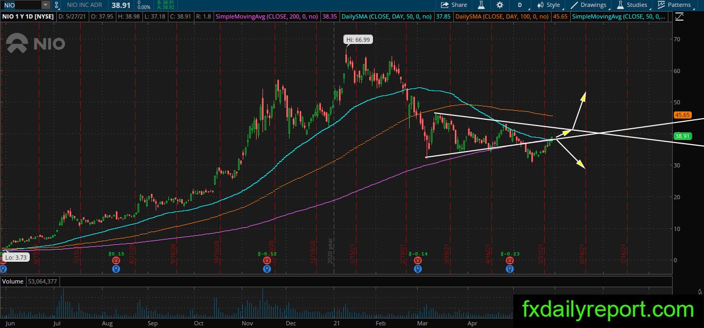The image size is (704, 328).
Task: Open the Style menu
Action: pos(548,5)
